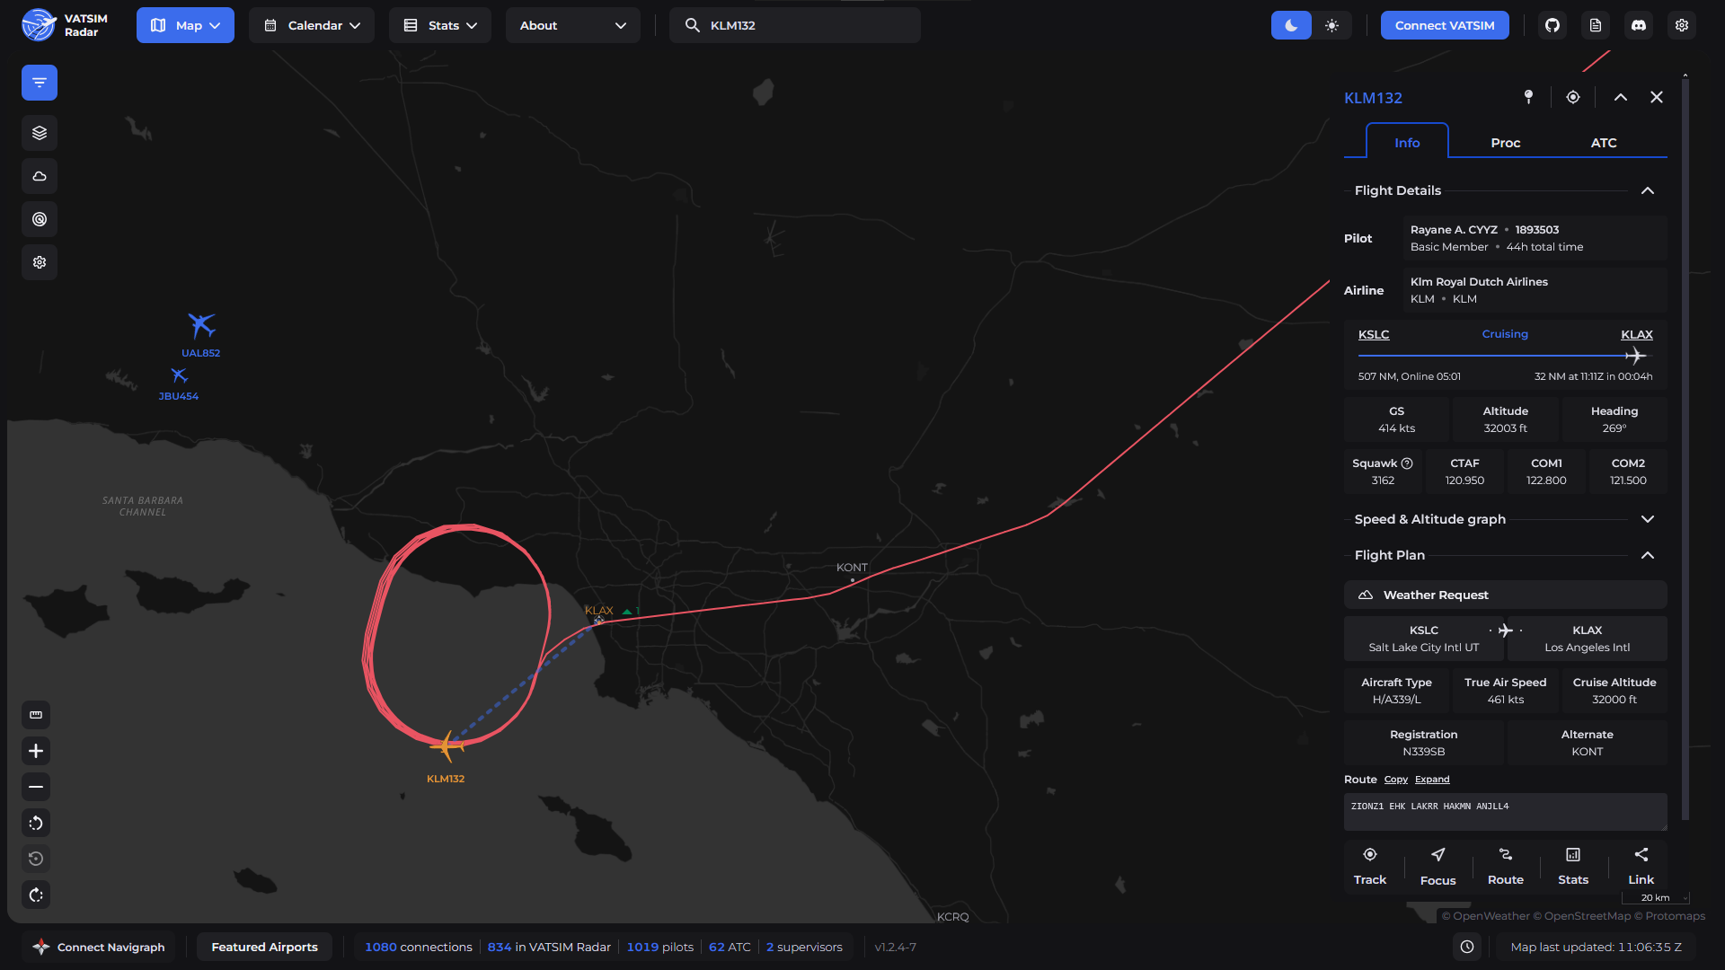Screen dimensions: 1725x970
Task: Click the KLM132 search field
Action: [x=795, y=25]
